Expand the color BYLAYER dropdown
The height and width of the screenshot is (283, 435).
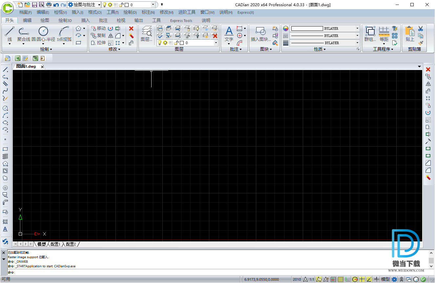(x=357, y=28)
